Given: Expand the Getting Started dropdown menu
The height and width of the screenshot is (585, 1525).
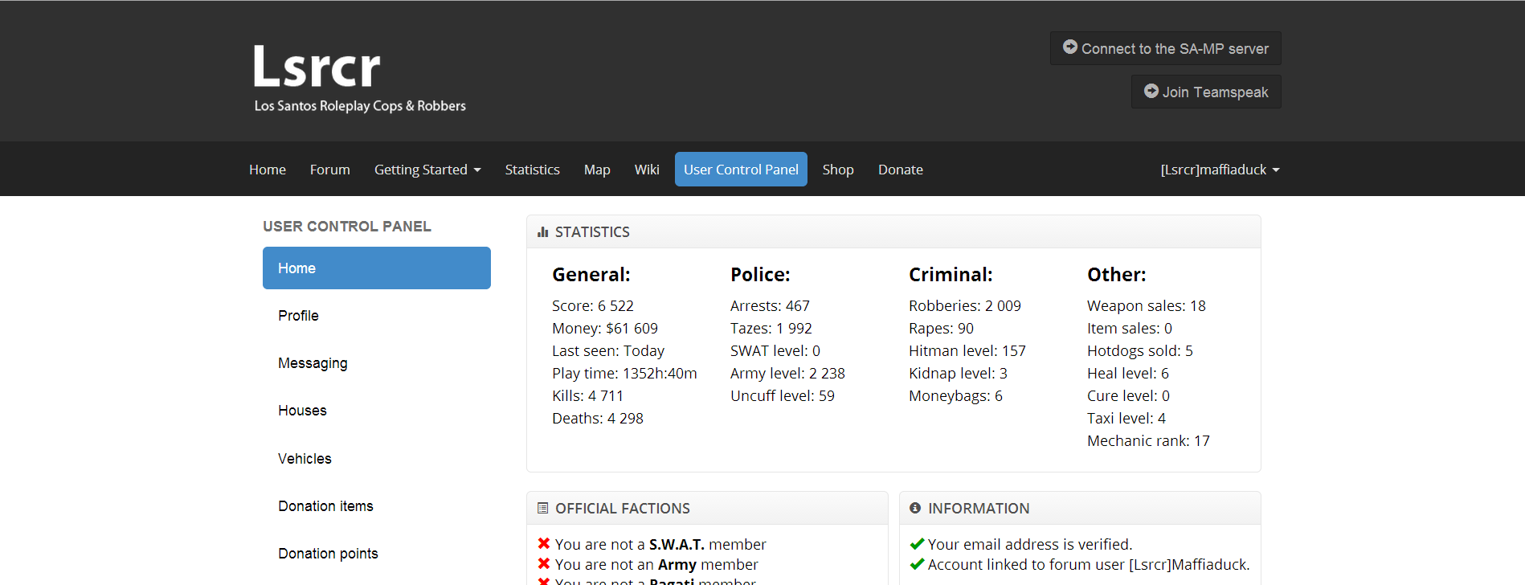Looking at the screenshot, I should [427, 170].
